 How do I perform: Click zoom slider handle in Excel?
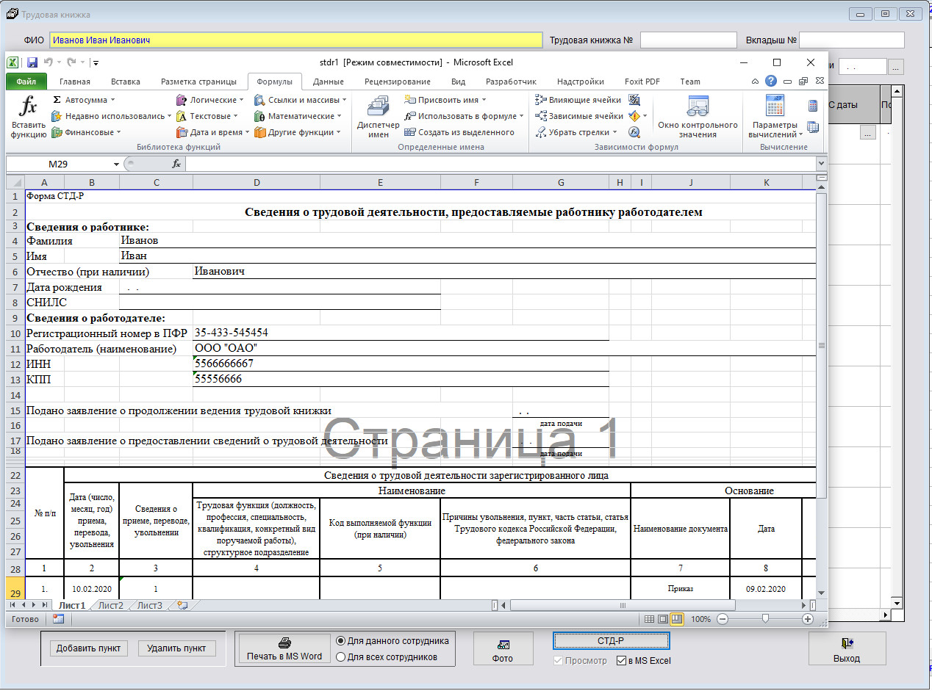coord(765,619)
